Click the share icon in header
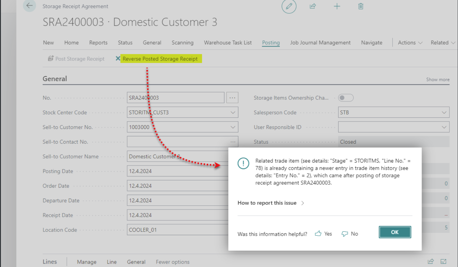Screen dimensions: 458x267 coord(313,6)
